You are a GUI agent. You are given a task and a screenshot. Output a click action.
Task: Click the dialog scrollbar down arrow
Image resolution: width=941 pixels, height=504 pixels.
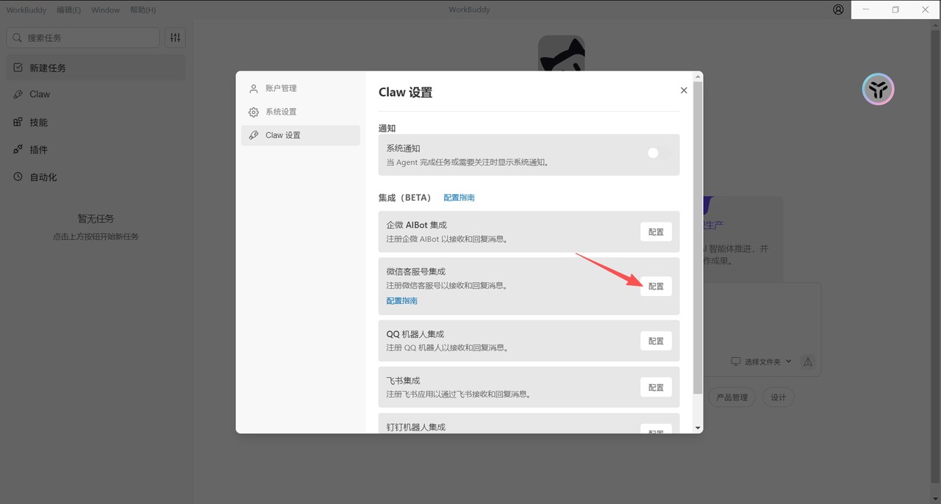(x=698, y=428)
